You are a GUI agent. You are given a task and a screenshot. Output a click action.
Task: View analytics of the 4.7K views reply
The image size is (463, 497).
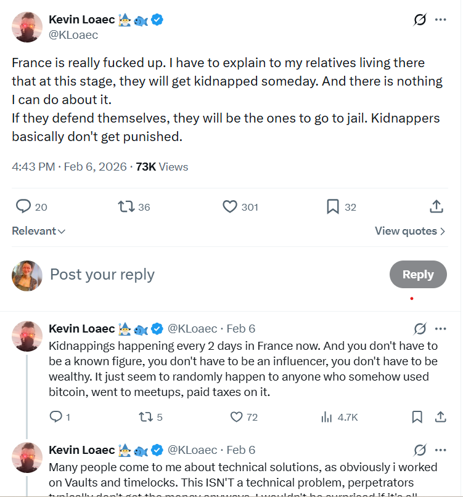[327, 417]
